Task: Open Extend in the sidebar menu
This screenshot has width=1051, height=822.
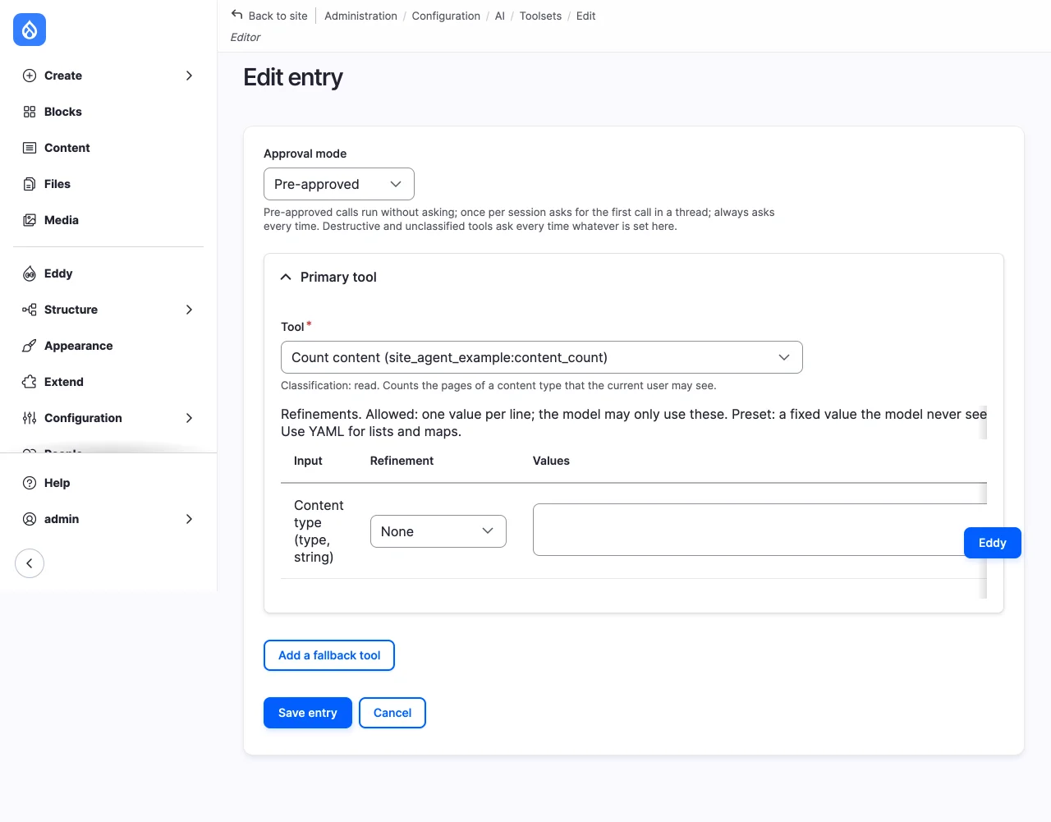Action: point(64,382)
